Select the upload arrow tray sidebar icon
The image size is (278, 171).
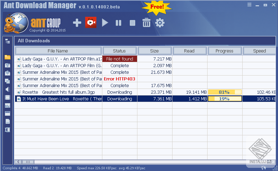pos(7,65)
